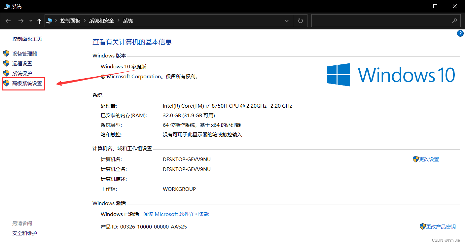The height and width of the screenshot is (245, 465).
Task: Select 系统和安全 in the breadcrumb path
Action: [x=101, y=21]
